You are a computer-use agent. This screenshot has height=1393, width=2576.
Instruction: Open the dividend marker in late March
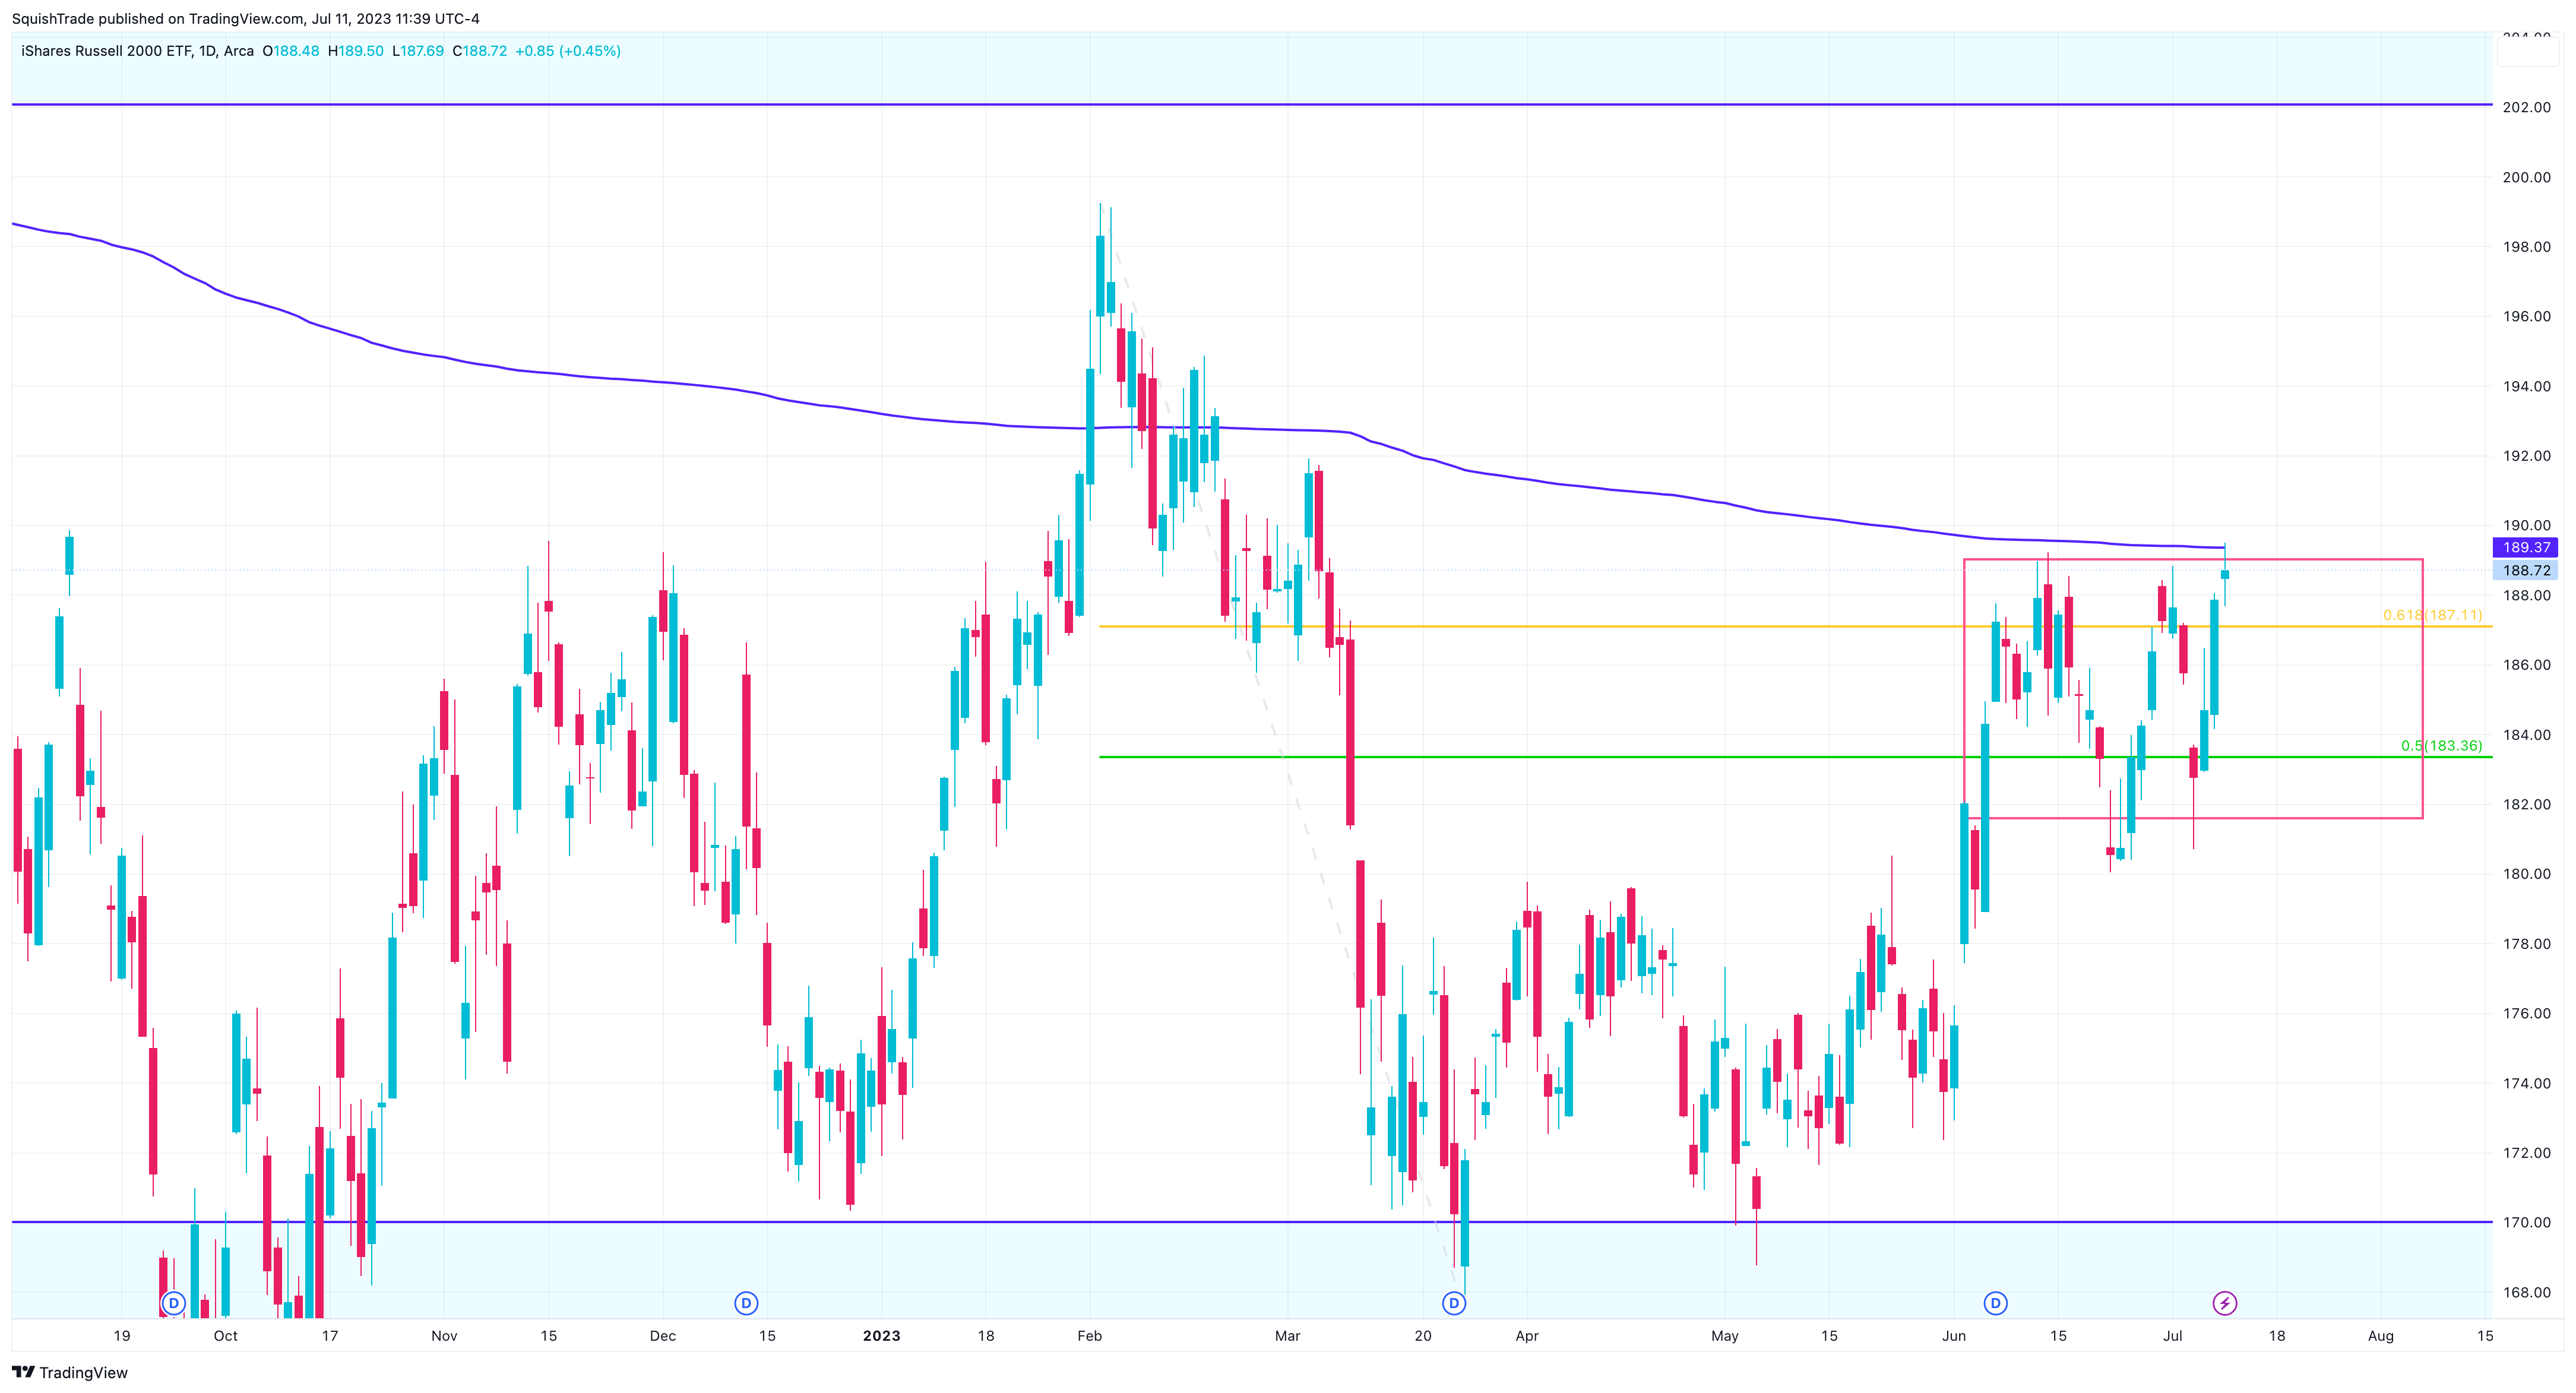click(1454, 1303)
